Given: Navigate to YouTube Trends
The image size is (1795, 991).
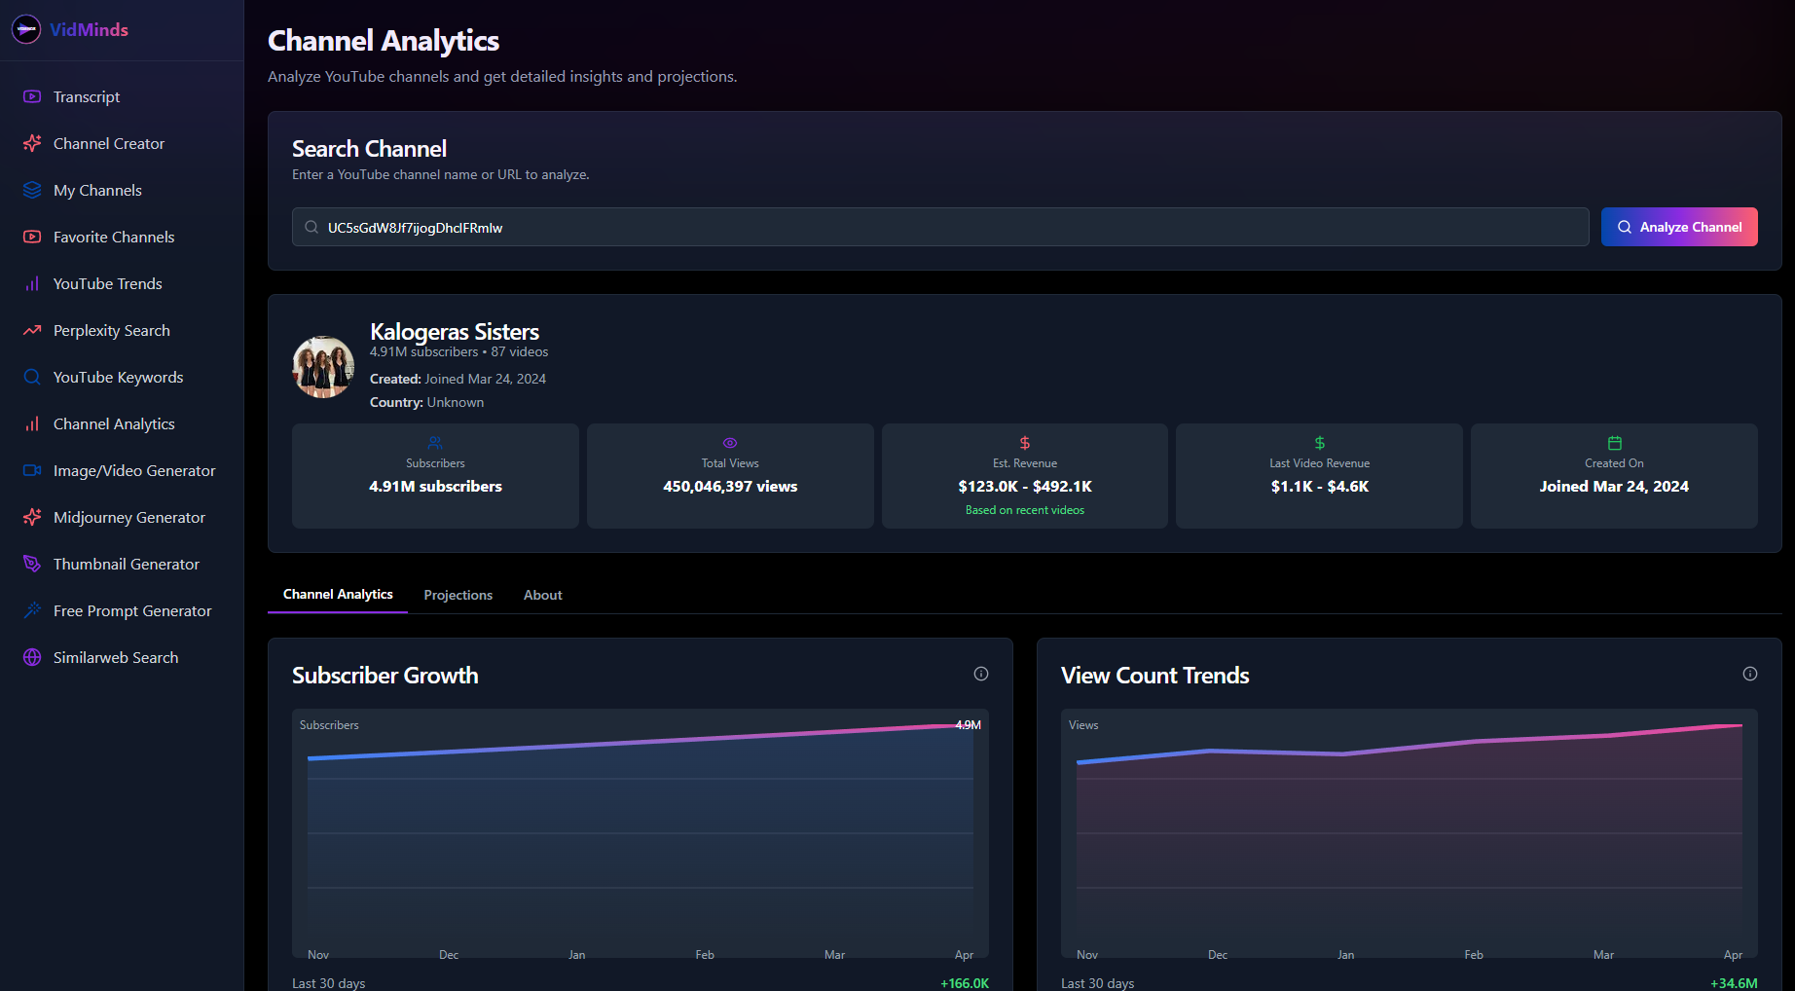Looking at the screenshot, I should tap(122, 283).
